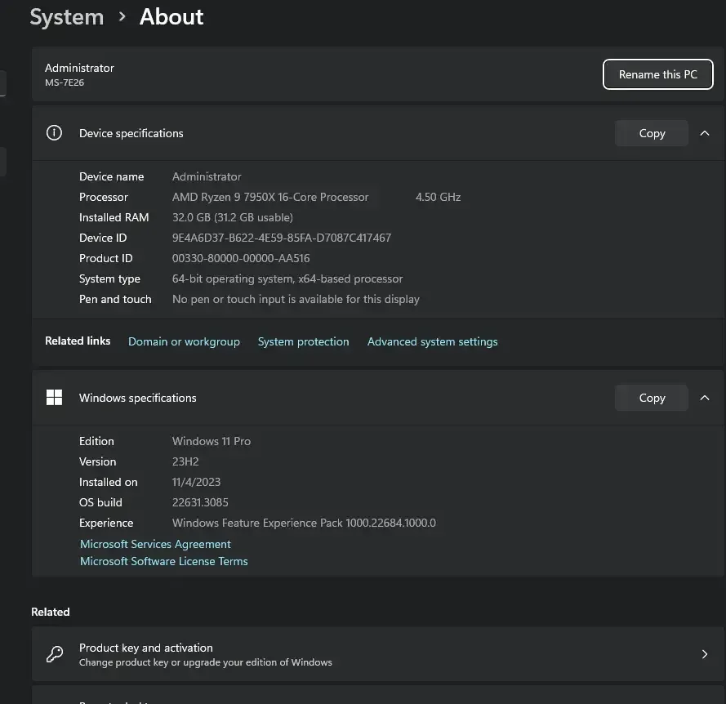Open Domain or workgroup link

coord(184,341)
